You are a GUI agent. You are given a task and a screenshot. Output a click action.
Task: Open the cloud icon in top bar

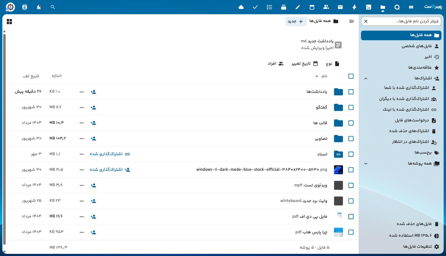(x=241, y=7)
